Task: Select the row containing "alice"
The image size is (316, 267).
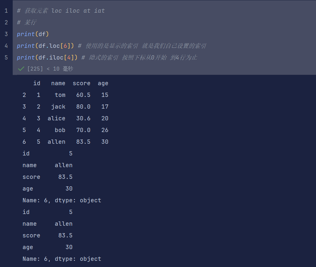Action: (65, 118)
